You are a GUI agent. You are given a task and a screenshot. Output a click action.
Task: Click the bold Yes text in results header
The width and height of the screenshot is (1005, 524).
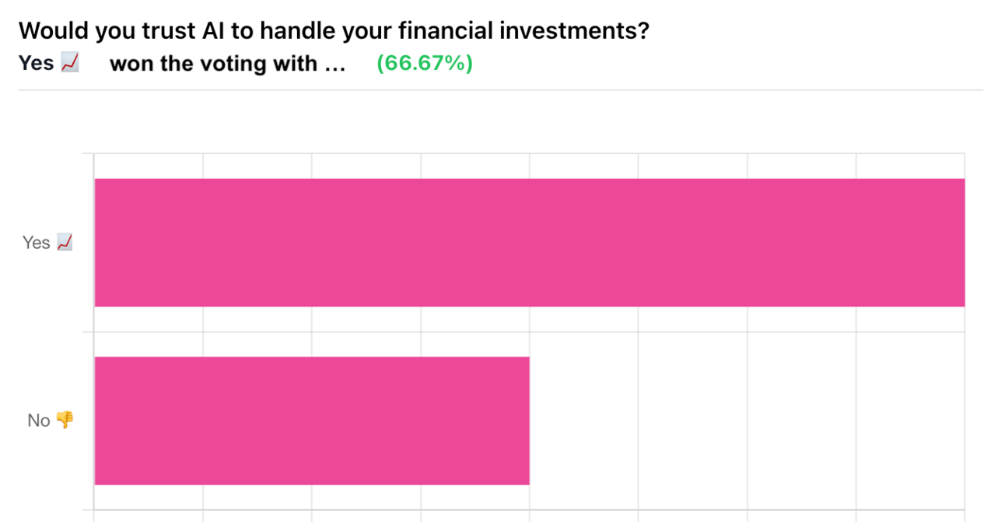[x=36, y=64]
